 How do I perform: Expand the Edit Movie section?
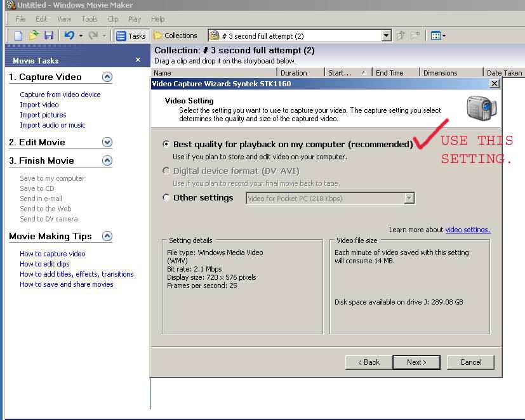pyautogui.click(x=107, y=142)
